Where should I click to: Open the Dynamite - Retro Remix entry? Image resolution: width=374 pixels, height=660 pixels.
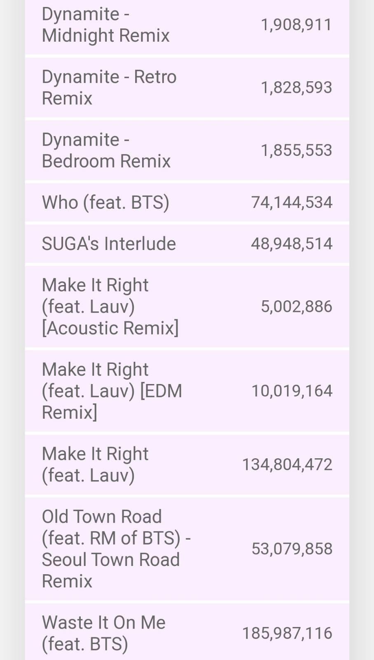(109, 87)
